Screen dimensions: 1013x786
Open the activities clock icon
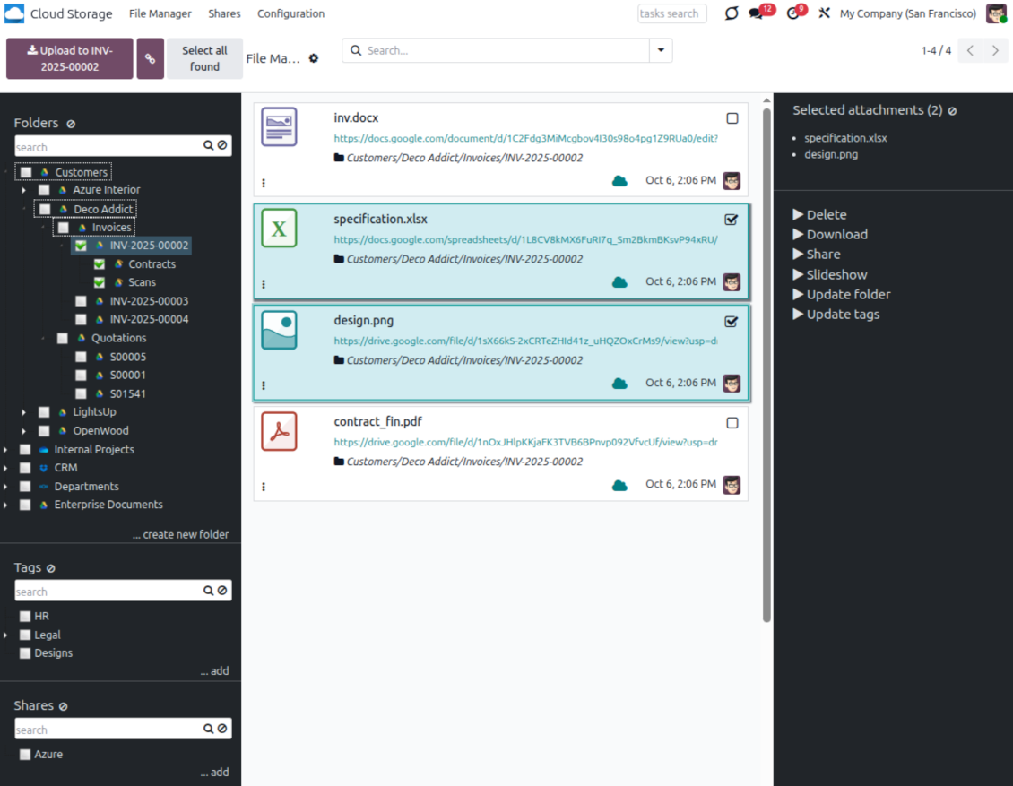point(792,14)
